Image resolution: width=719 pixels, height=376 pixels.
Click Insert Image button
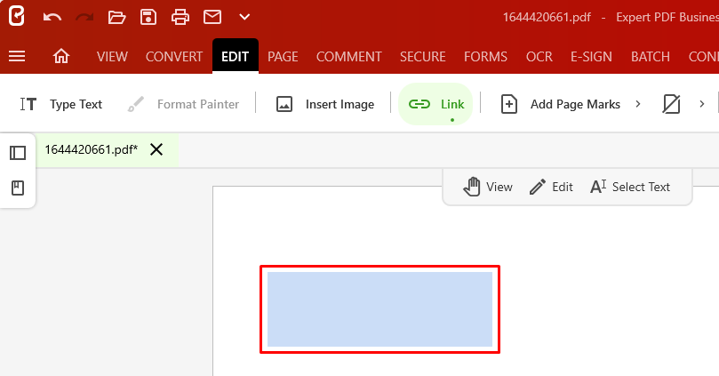click(x=324, y=104)
